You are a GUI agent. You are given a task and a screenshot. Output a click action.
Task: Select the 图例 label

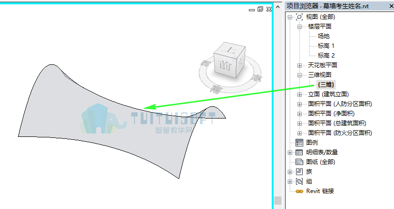point(312,143)
